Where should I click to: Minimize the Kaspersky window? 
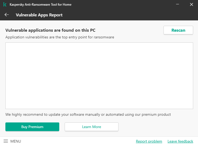(178, 5)
